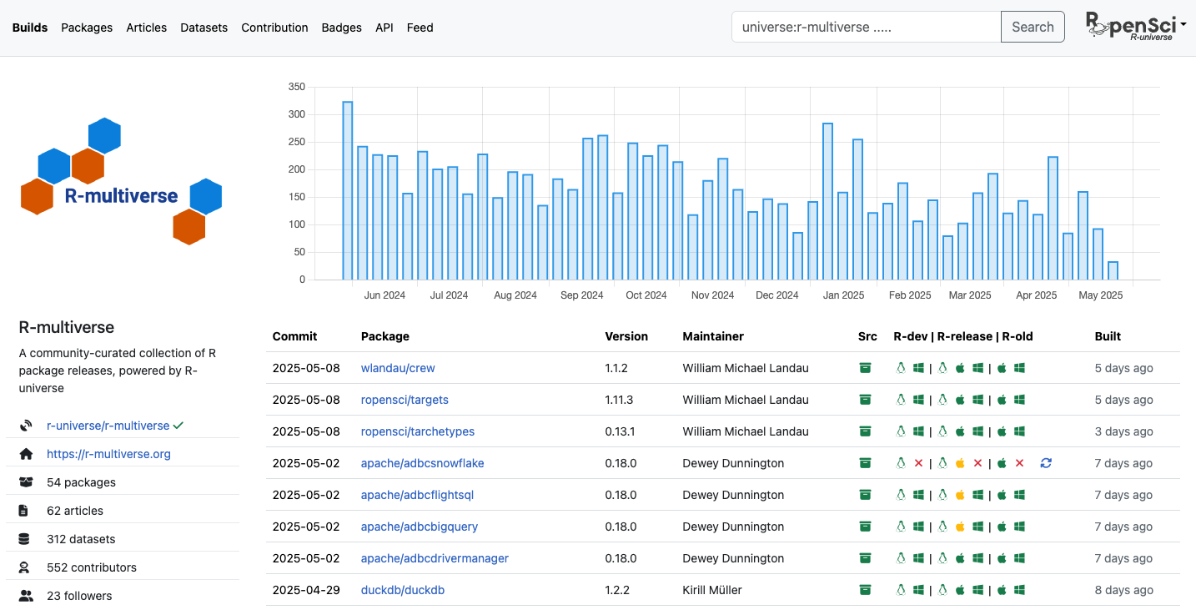Click inside the universe search input field
This screenshot has width=1196, height=610.
pyautogui.click(x=865, y=27)
